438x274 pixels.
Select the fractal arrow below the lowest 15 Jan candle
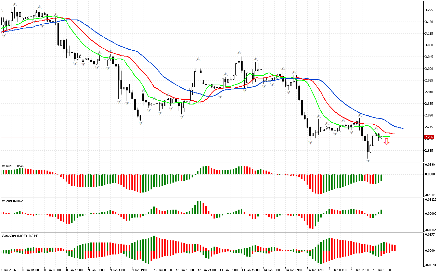click(x=368, y=160)
